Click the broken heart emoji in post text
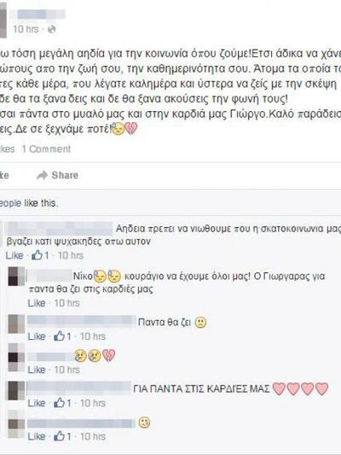 [x=131, y=129]
